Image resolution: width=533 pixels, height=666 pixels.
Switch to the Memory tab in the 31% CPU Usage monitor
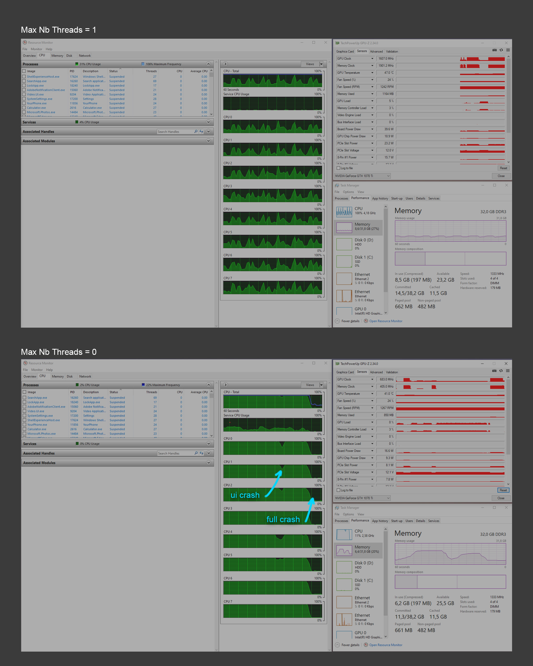click(57, 56)
